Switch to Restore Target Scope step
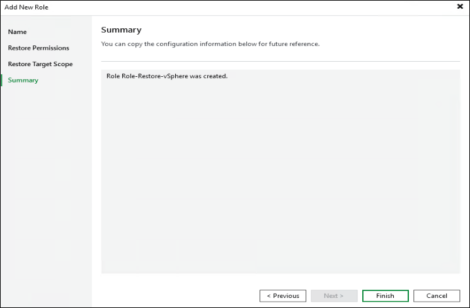The height and width of the screenshot is (308, 470). (x=40, y=64)
